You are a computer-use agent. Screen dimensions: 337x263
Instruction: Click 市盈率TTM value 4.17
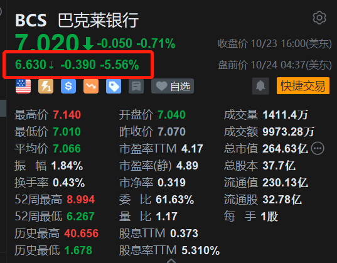point(192,149)
